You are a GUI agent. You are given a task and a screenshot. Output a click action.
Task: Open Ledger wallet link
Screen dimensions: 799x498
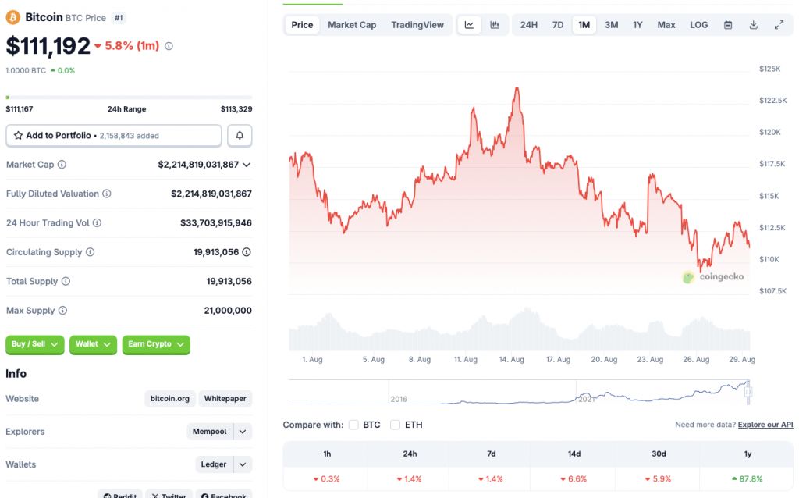[x=214, y=464]
